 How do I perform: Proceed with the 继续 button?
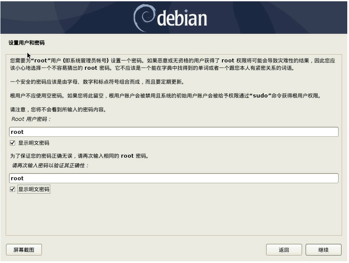(x=323, y=250)
